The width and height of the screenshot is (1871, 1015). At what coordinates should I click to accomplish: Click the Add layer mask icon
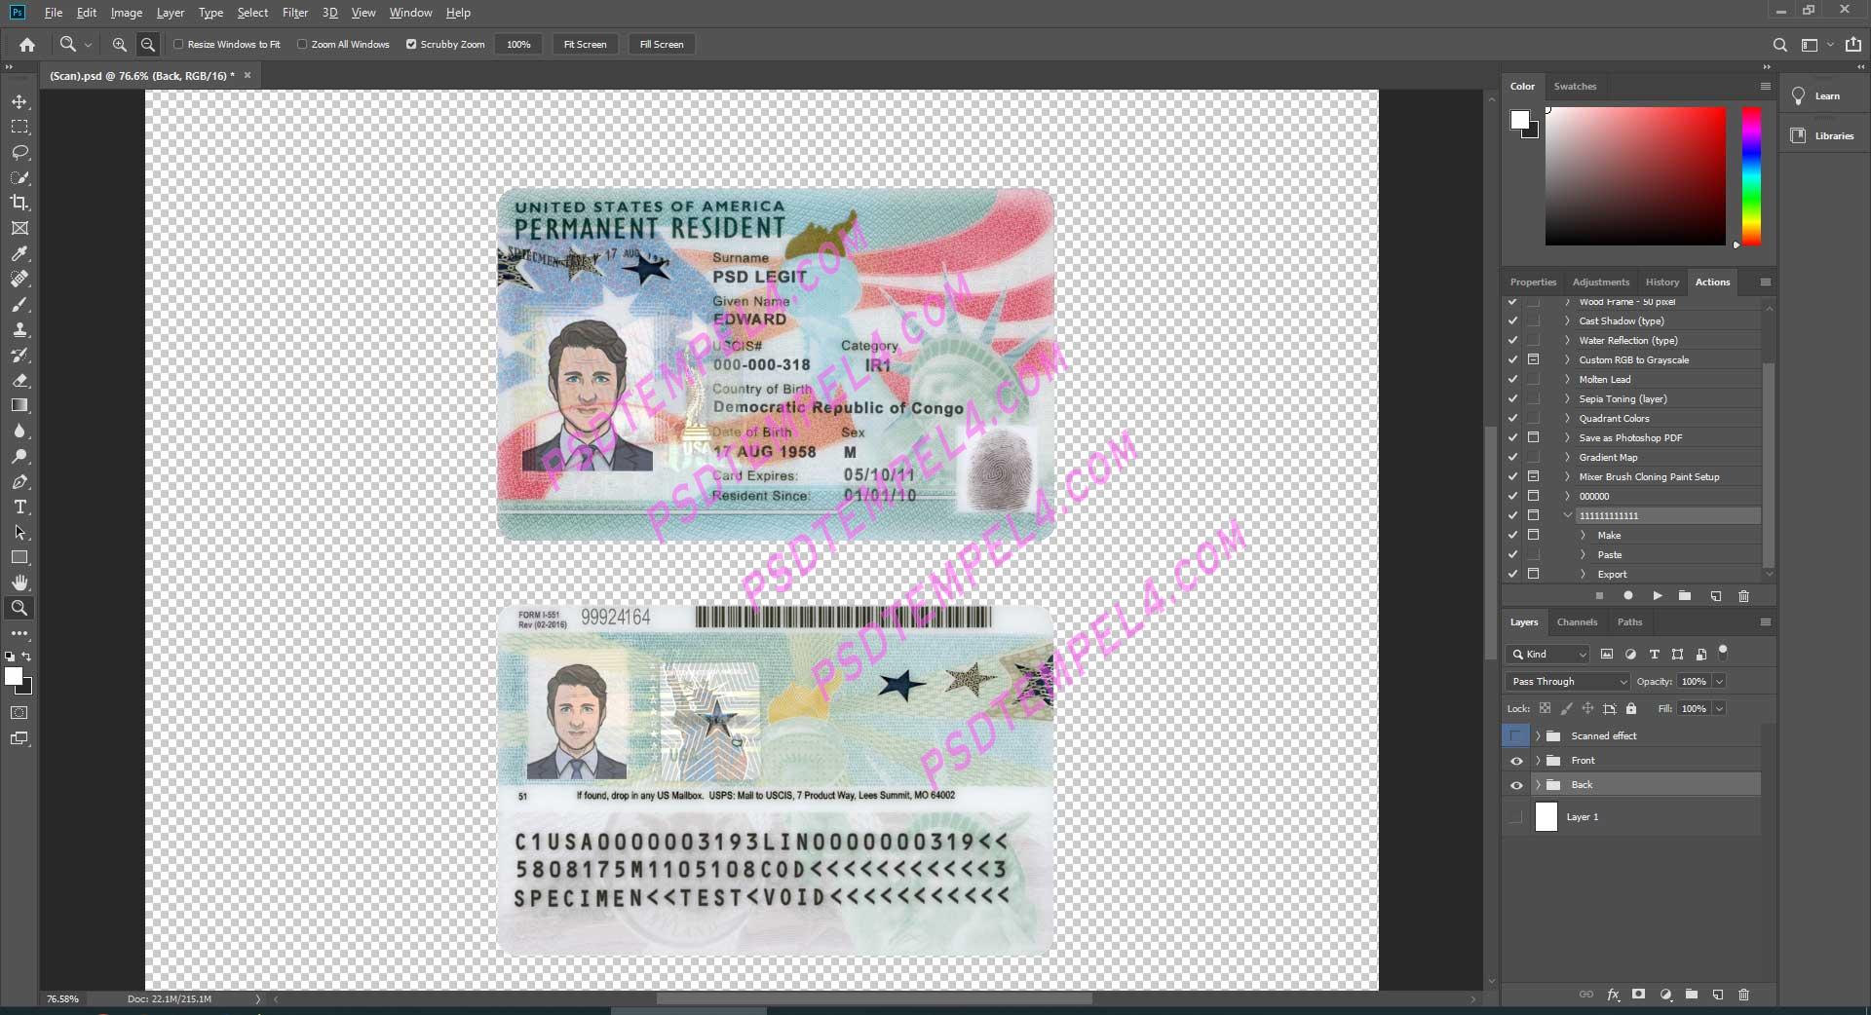click(1638, 996)
